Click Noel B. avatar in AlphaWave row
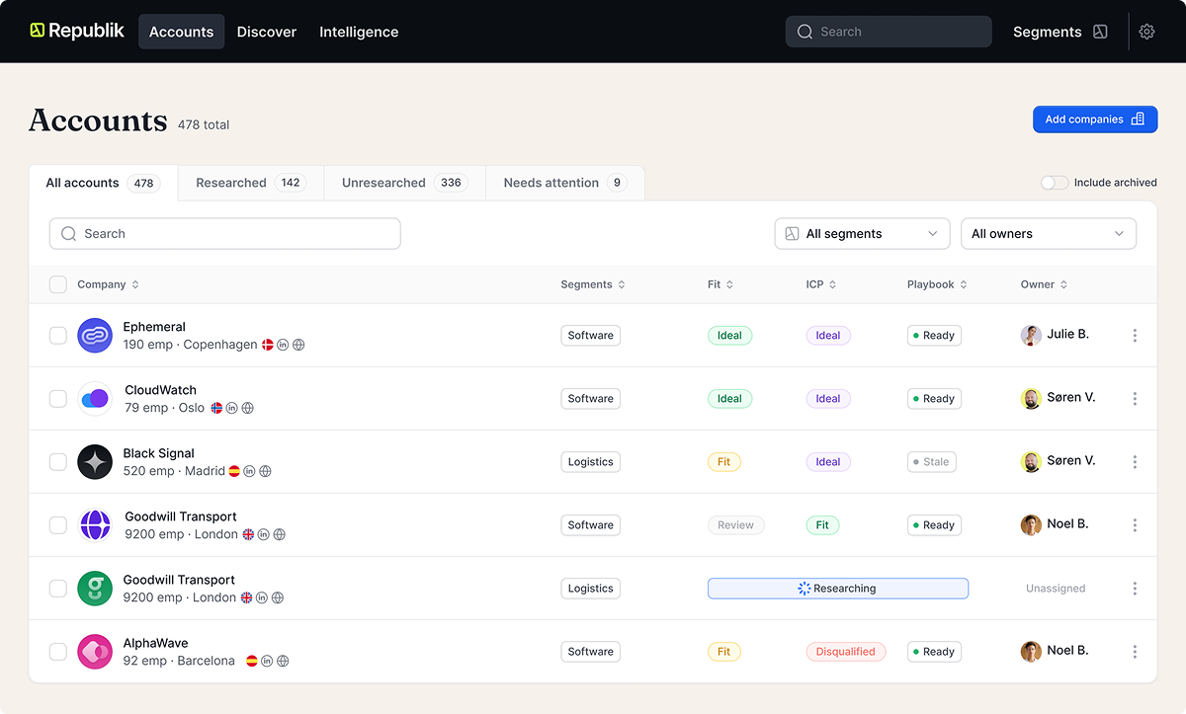This screenshot has height=714, width=1186. click(x=1031, y=651)
